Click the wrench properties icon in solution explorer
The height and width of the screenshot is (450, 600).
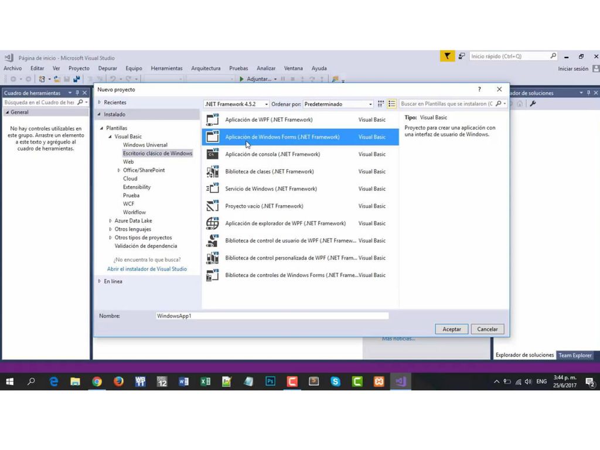tap(532, 104)
